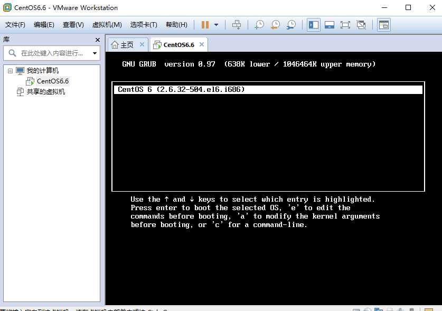The image size is (442, 311).
Task: Revert the VM to its snapshot
Action: pyautogui.click(x=275, y=25)
